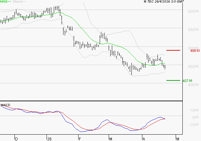The image size is (201, 141).
Task: Click the F month marker on time axis
Action: coord(80,139)
